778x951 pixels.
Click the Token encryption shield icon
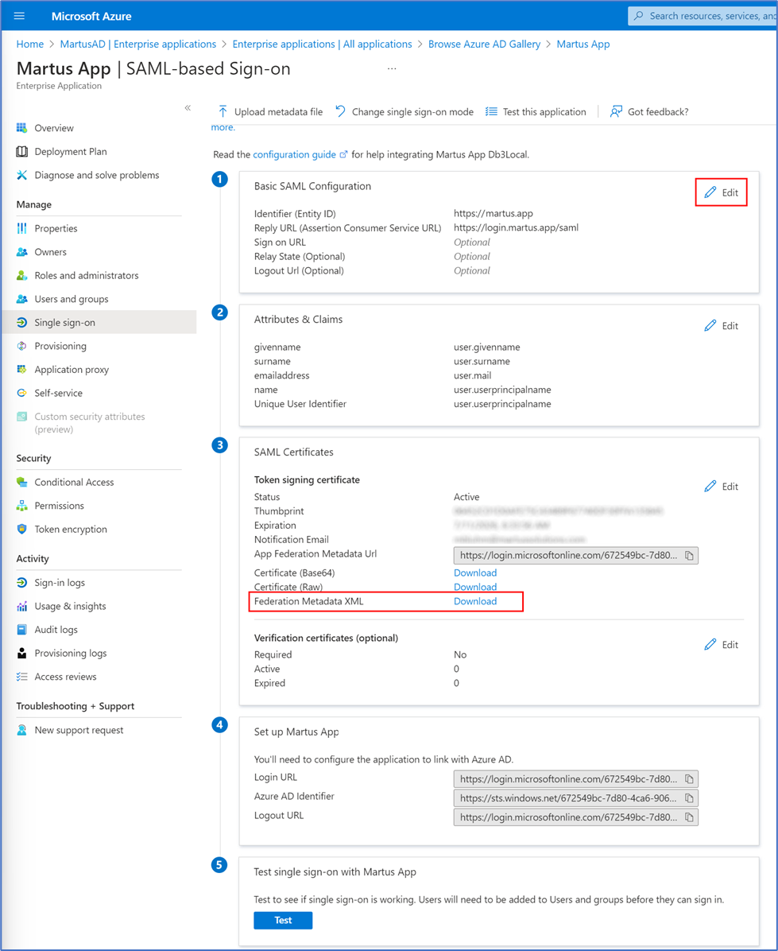coord(21,530)
